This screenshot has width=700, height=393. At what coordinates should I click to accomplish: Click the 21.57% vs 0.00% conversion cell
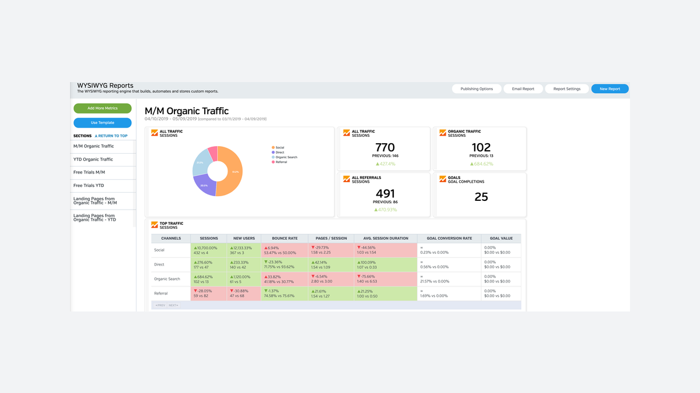[449, 279]
